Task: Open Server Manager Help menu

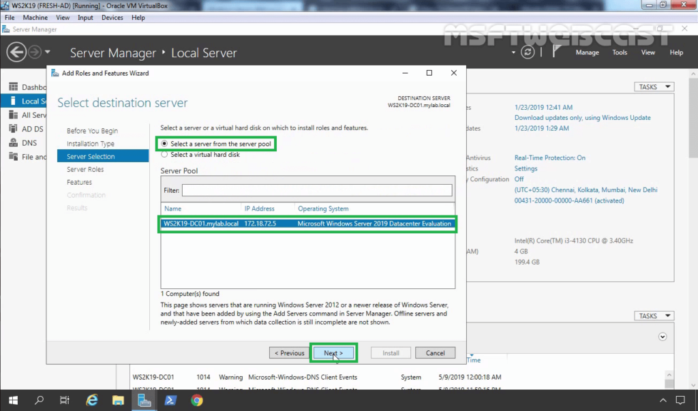Action: (x=676, y=52)
